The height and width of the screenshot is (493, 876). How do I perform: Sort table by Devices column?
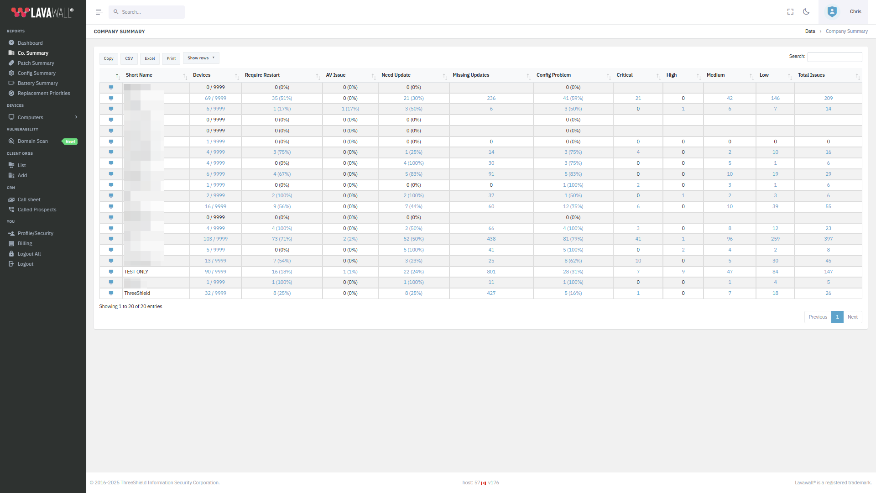pyautogui.click(x=215, y=75)
